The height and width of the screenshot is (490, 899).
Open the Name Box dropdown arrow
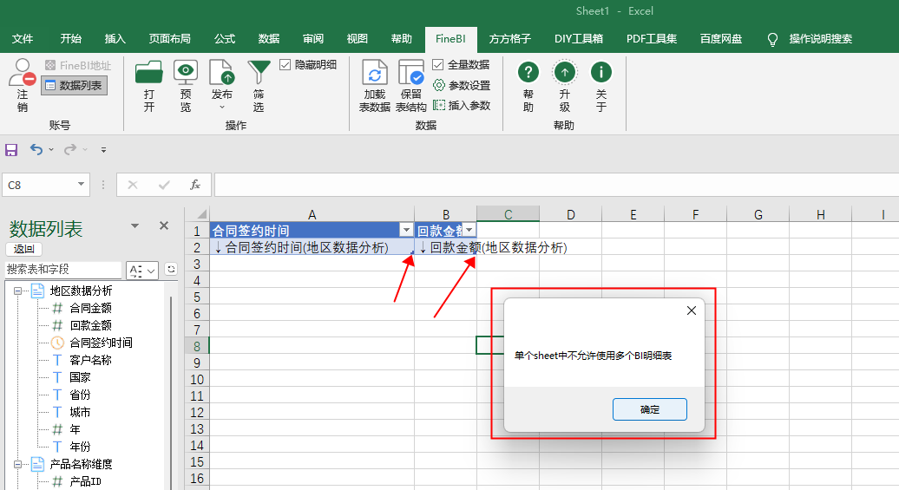pyautogui.click(x=81, y=185)
